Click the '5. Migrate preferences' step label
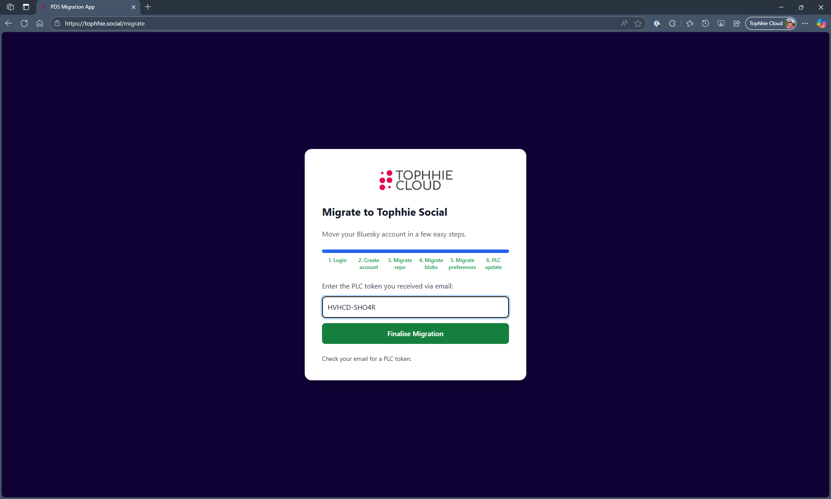 click(462, 264)
